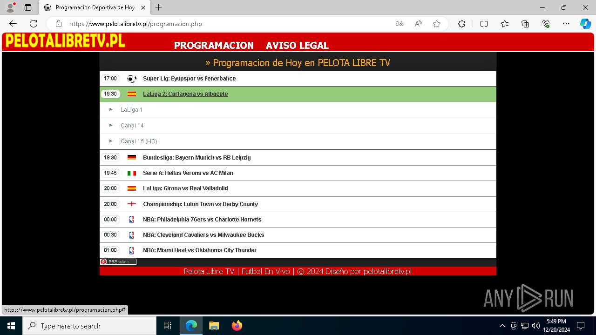The image size is (596, 335).
Task: Click the Germany flag on Bundesliga row
Action: tap(132, 158)
